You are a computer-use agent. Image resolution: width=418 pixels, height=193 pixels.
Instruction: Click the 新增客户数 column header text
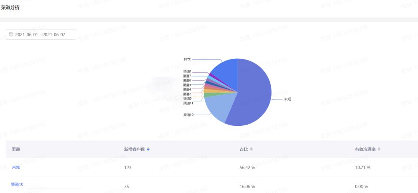[x=134, y=149]
